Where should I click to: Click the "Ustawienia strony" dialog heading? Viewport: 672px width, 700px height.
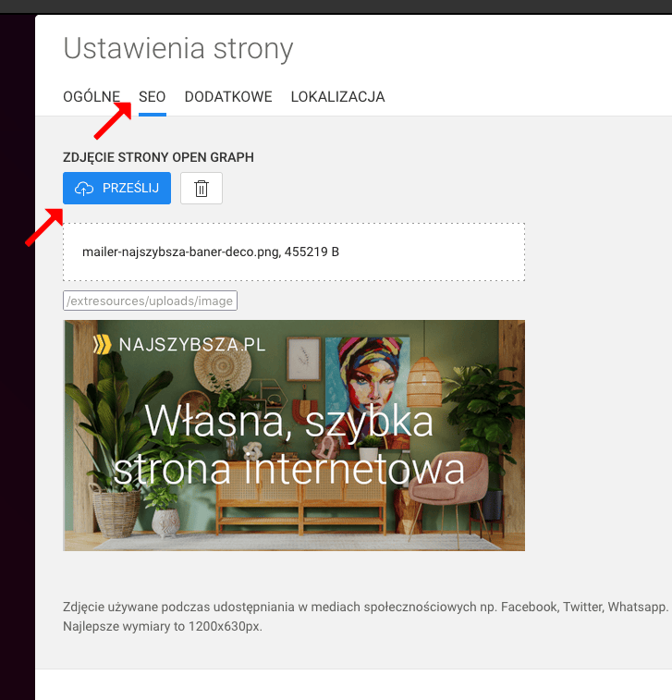[x=177, y=48]
